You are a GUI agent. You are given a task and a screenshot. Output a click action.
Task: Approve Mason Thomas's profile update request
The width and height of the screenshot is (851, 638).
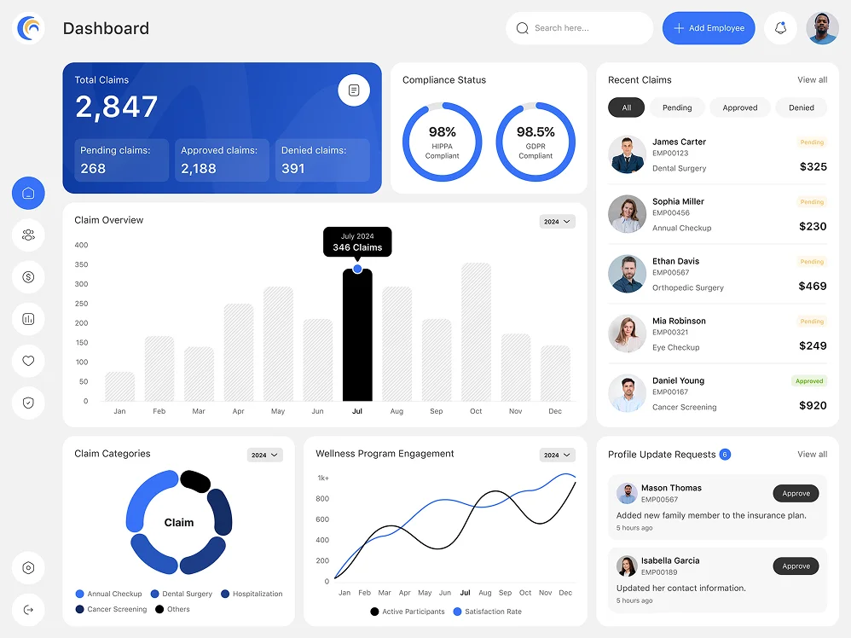point(796,493)
